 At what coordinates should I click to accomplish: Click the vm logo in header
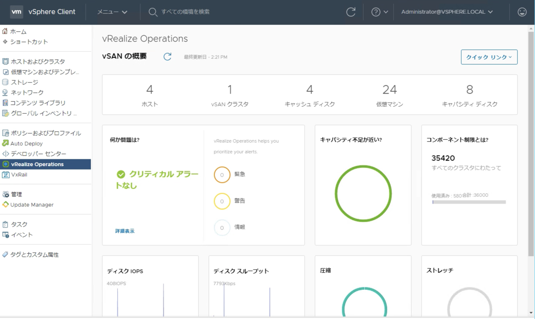point(16,12)
